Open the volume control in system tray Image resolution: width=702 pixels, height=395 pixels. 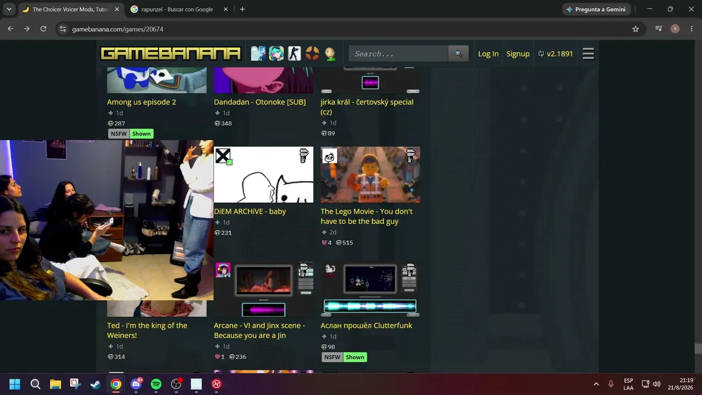(x=656, y=384)
